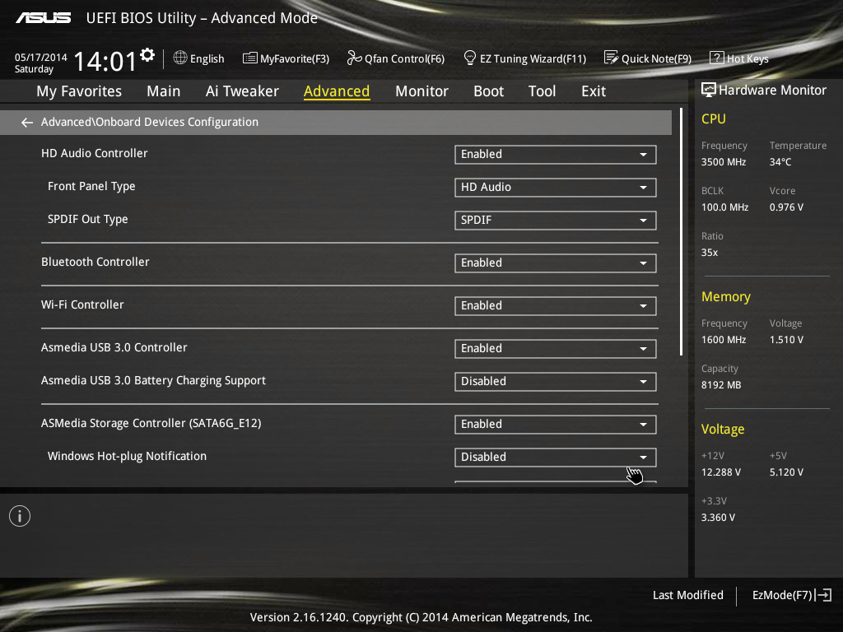Select ASMedia Storage Controller (SATA6G_E12) label
This screenshot has width=843, height=632.
(151, 423)
